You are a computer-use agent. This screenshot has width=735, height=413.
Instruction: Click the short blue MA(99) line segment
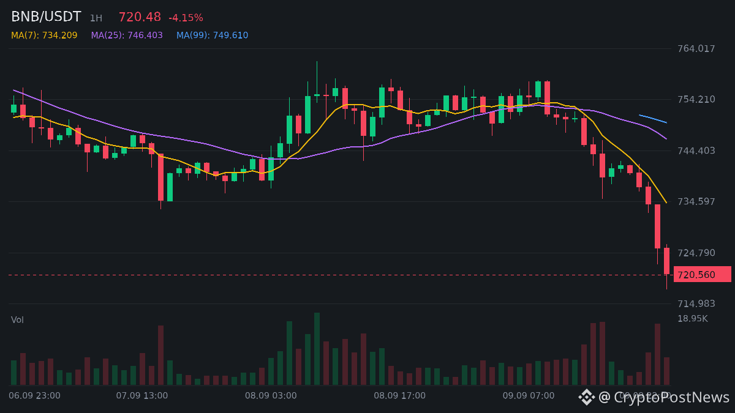coord(653,119)
